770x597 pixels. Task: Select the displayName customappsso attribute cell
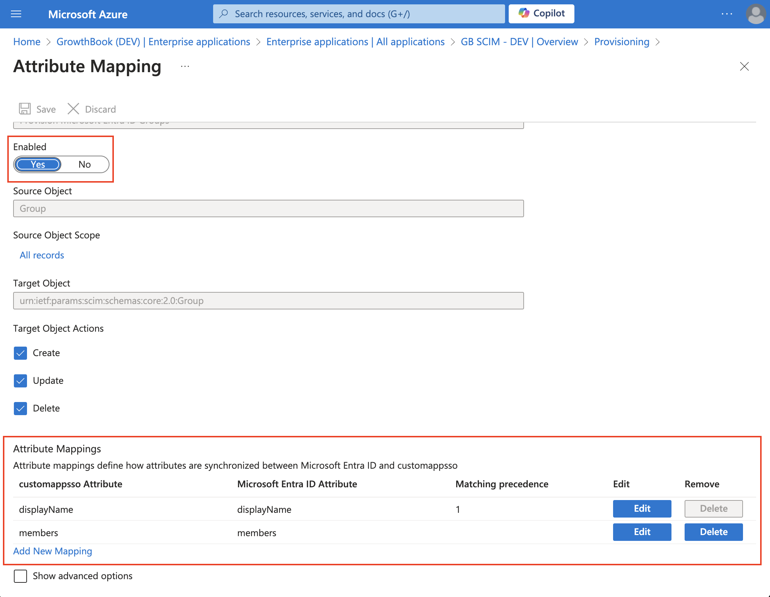pyautogui.click(x=46, y=510)
